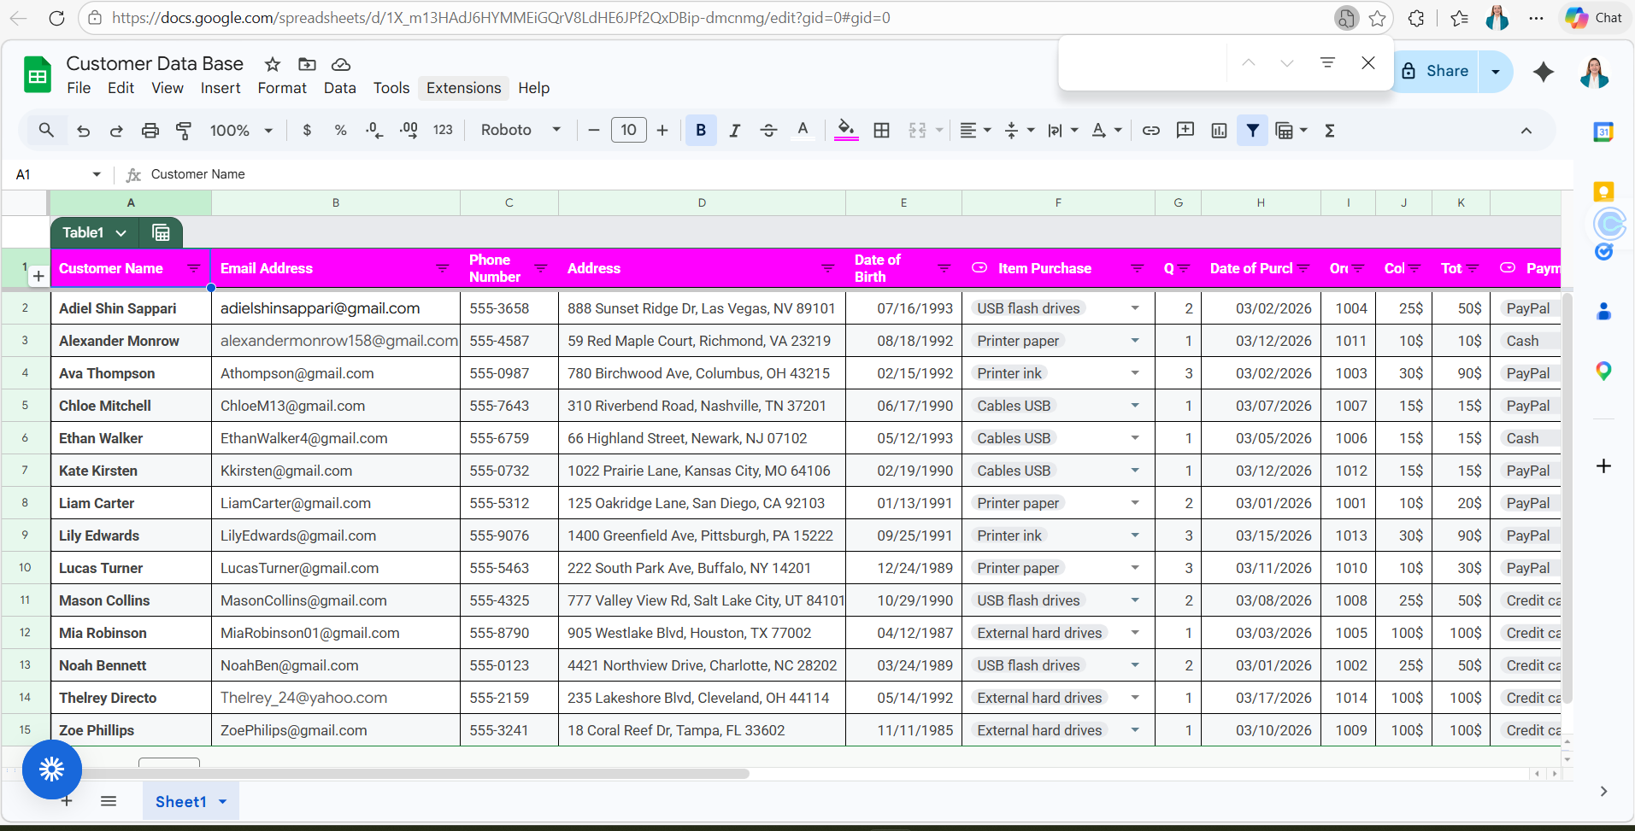The height and width of the screenshot is (831, 1635).
Task: Click the paint format icon
Action: coord(184,131)
